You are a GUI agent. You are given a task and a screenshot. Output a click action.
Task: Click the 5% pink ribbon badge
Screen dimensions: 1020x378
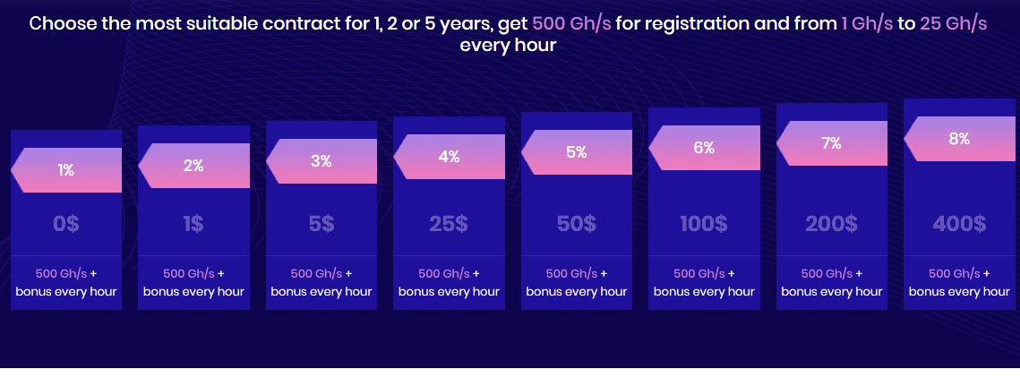tap(577, 152)
